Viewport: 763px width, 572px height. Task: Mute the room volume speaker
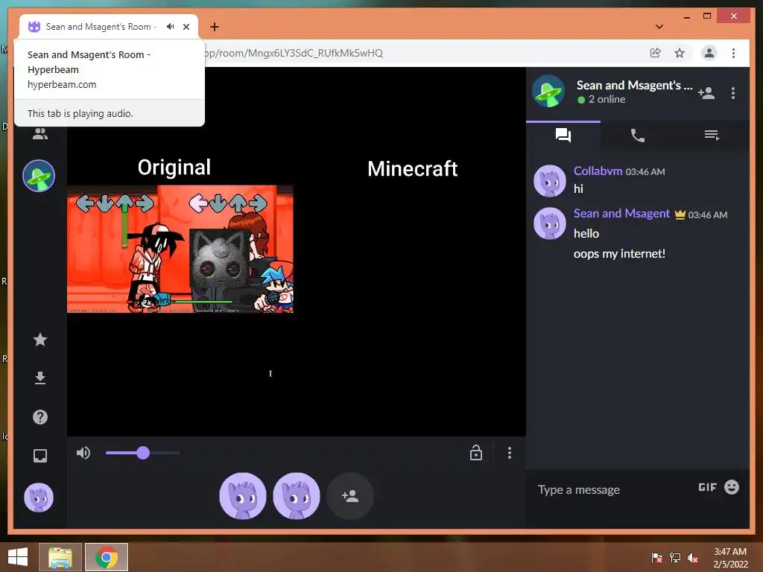click(x=83, y=453)
